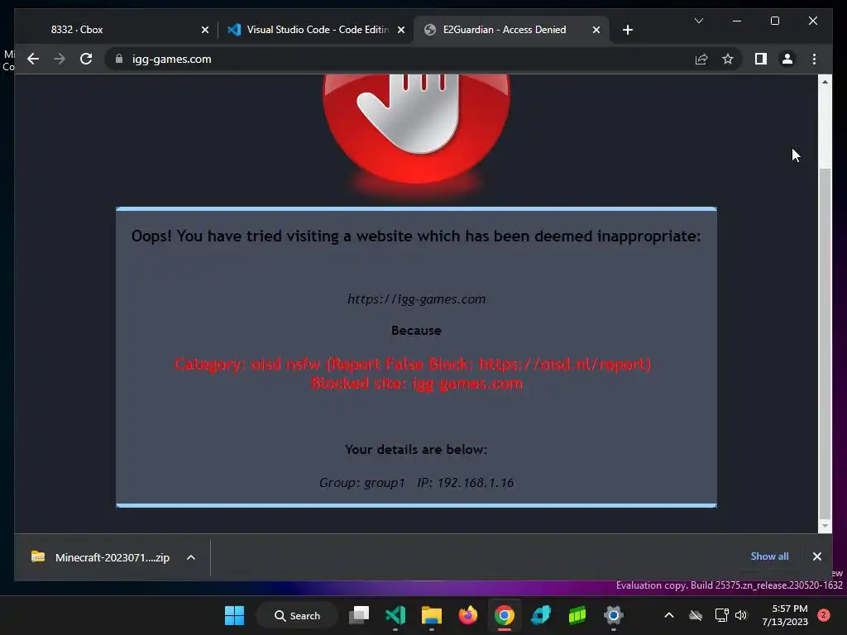Maximize the Chrome window
This screenshot has width=847, height=635.
coord(774,21)
